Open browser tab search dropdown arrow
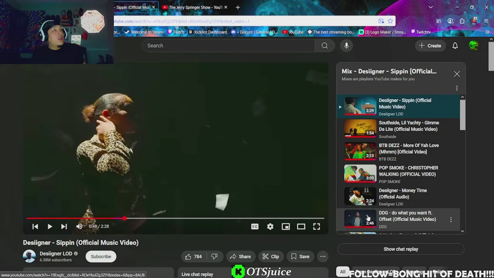Screen dimensions: 494x278 click(x=431, y=7)
